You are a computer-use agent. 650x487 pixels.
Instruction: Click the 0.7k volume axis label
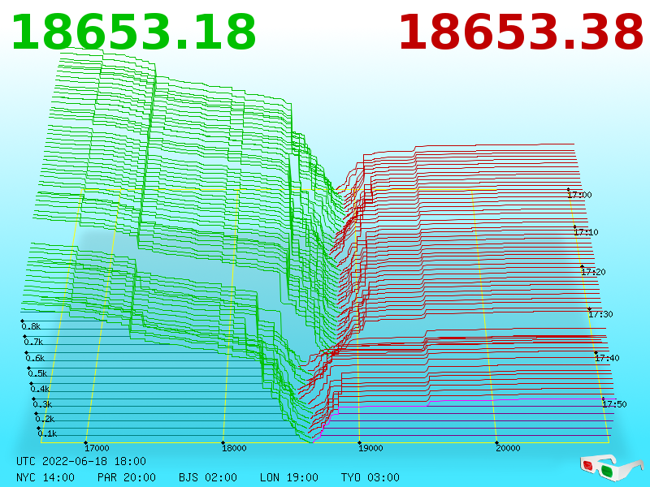point(33,342)
